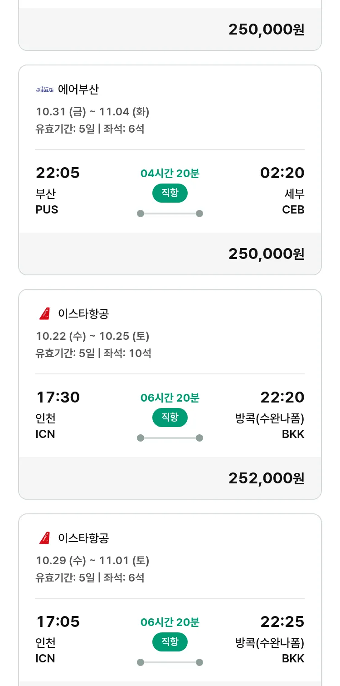Select the 에어부산 airline name
Screen dimensions: 340x686
tap(78, 89)
